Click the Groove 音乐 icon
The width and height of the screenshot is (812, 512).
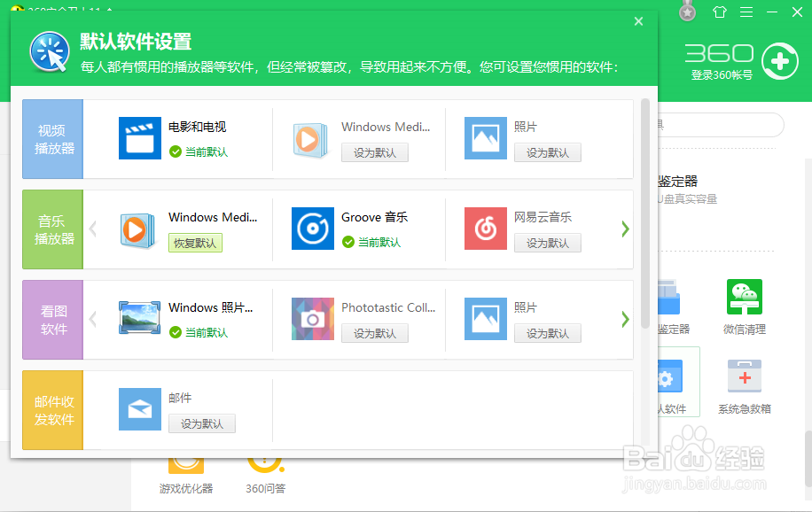pos(313,229)
